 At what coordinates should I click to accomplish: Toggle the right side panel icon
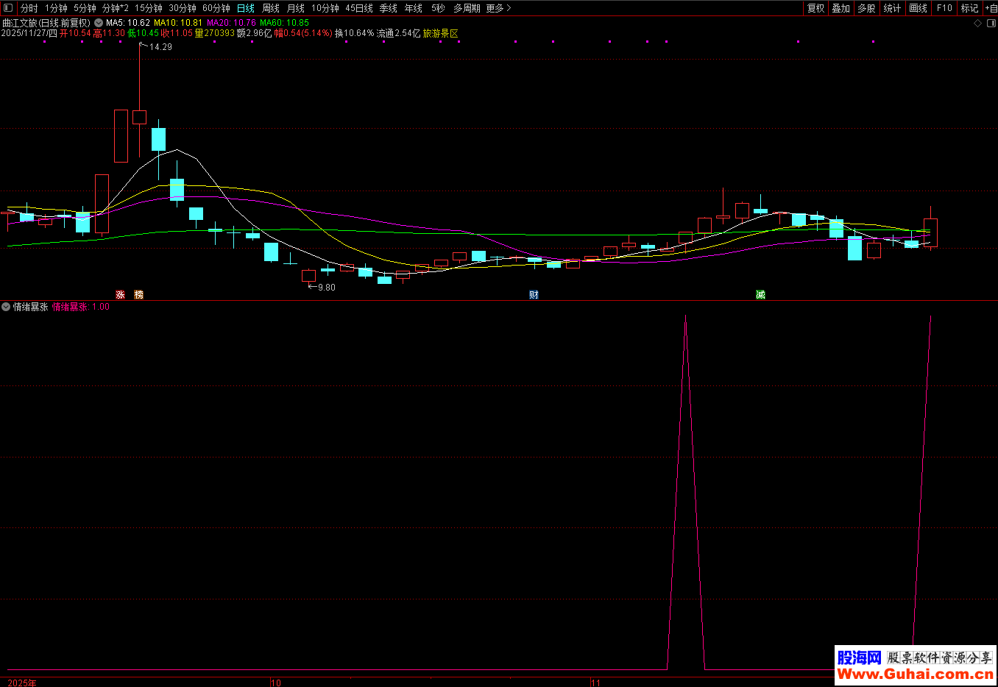coord(991,23)
